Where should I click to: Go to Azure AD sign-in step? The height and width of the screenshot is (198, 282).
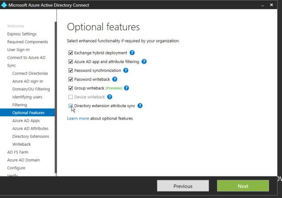point(27,81)
